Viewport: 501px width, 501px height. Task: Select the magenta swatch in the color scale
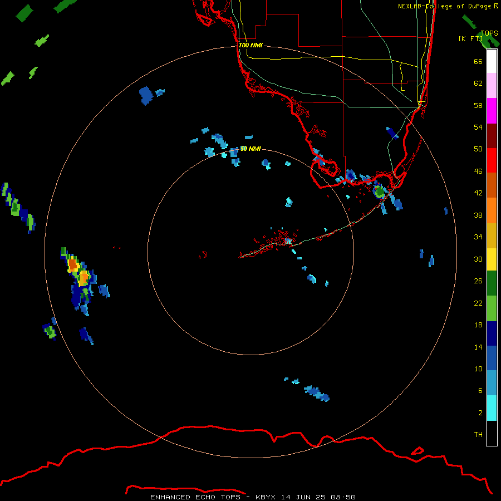coord(492,111)
